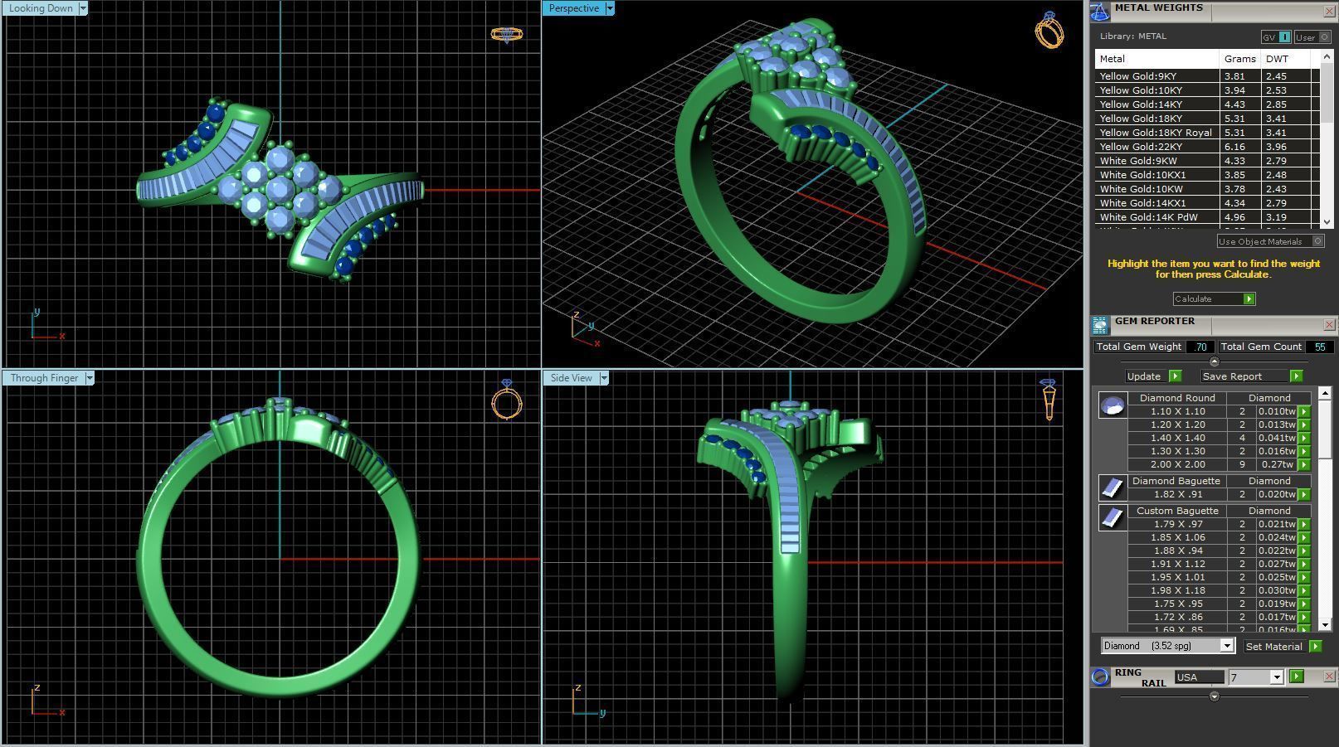Click the Looking Down viewport ring icon

tap(506, 35)
